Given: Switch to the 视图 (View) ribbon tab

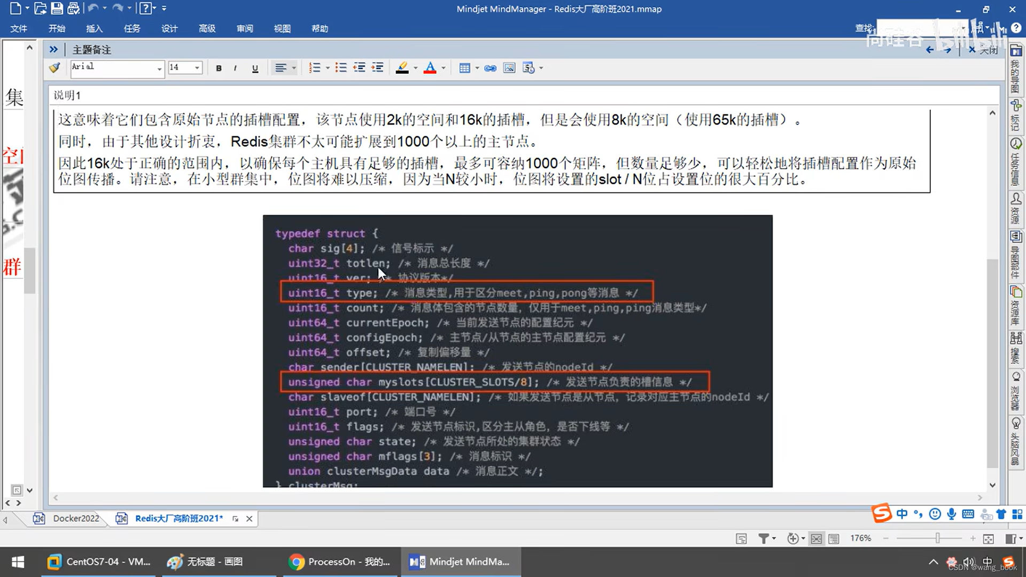Looking at the screenshot, I should point(282,28).
